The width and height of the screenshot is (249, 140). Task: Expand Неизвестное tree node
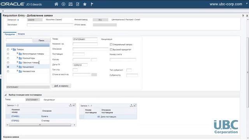pyautogui.click(x=17, y=71)
